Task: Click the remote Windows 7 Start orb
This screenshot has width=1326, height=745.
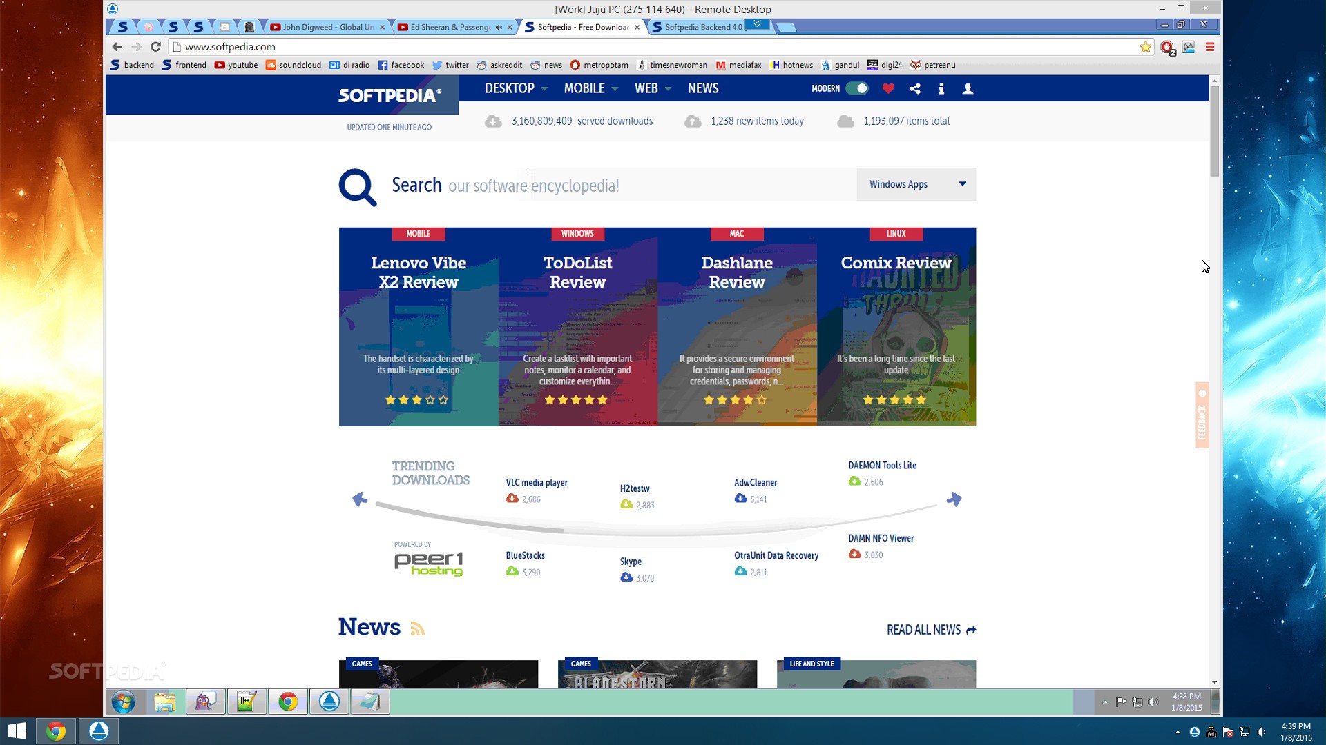Action: (124, 702)
